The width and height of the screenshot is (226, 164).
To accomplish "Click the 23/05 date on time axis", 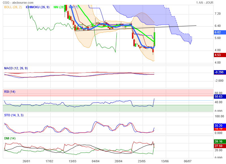I will (x=142, y=161).
